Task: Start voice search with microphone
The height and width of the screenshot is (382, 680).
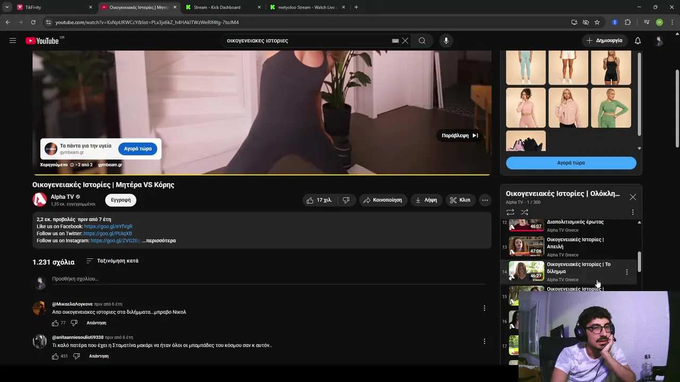Action: pos(446,40)
